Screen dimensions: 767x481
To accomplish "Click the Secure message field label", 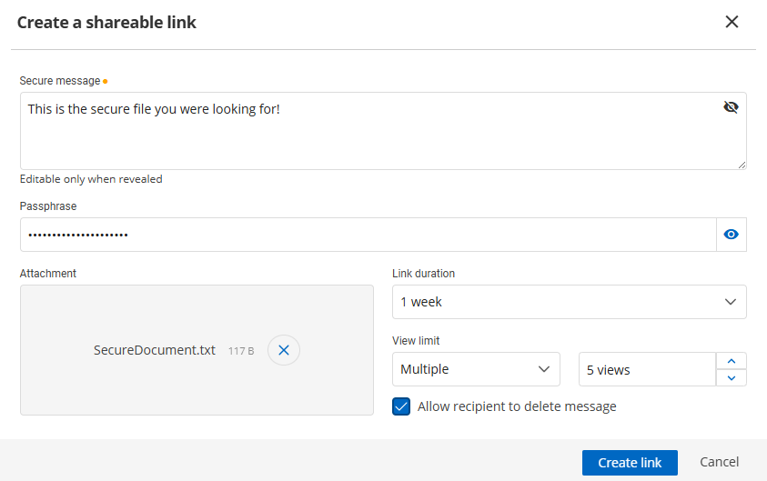I will [60, 81].
